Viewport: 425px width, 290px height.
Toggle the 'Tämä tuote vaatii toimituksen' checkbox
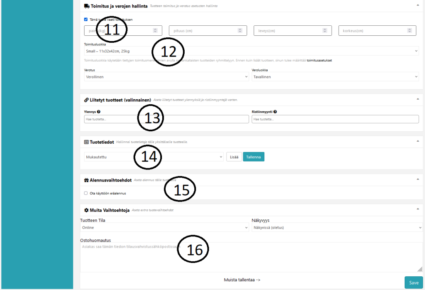pyautogui.click(x=86, y=20)
